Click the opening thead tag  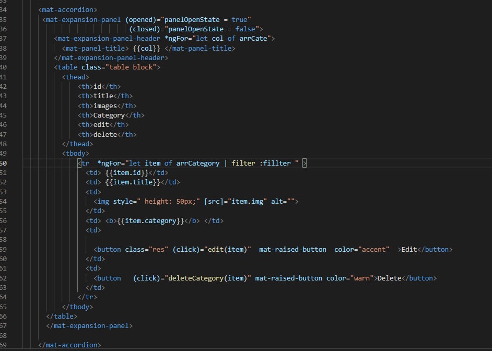[76, 77]
